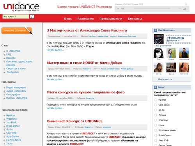
Task: Select the Break-Dance poll option
Action: 156,135
